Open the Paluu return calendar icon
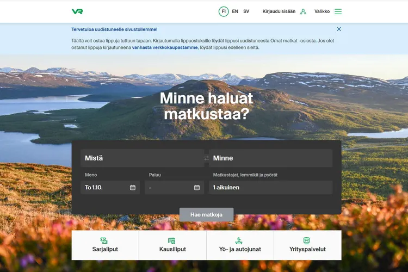Screen dimensions: 408x272 (197, 188)
